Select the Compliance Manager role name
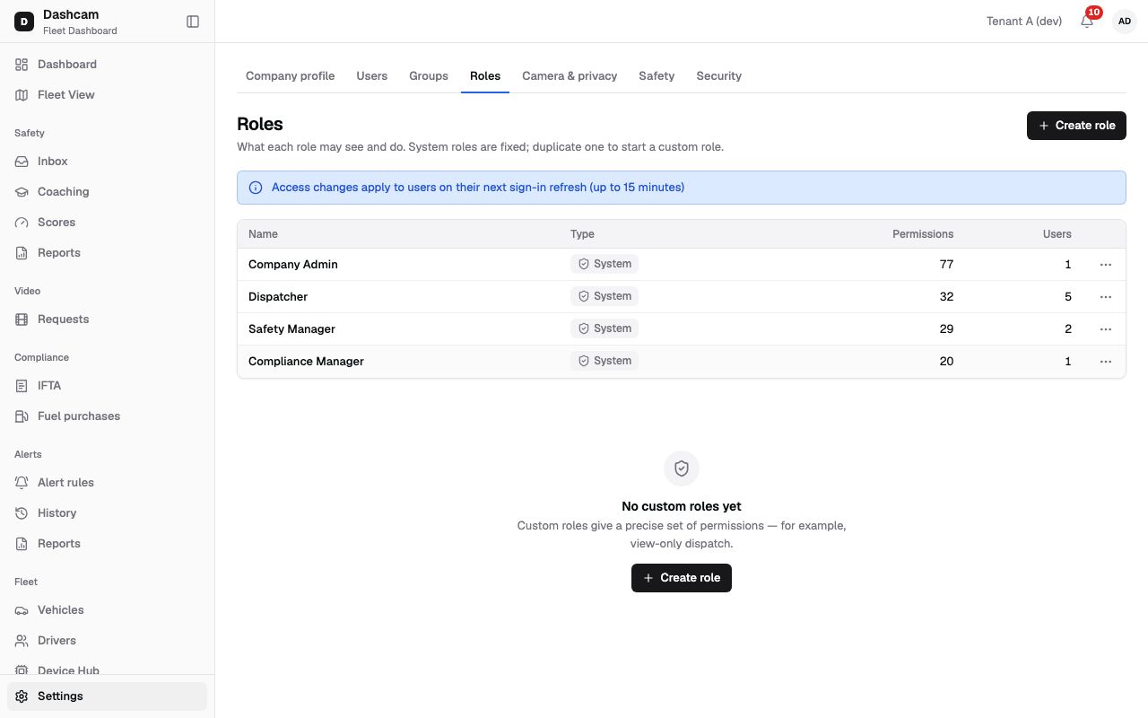 coord(306,362)
